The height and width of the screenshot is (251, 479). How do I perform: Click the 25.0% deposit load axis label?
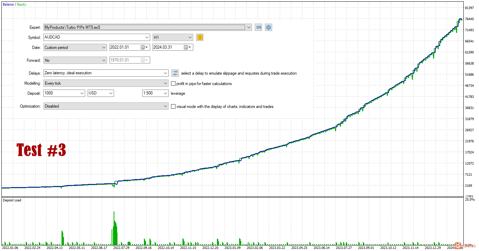[x=469, y=200]
